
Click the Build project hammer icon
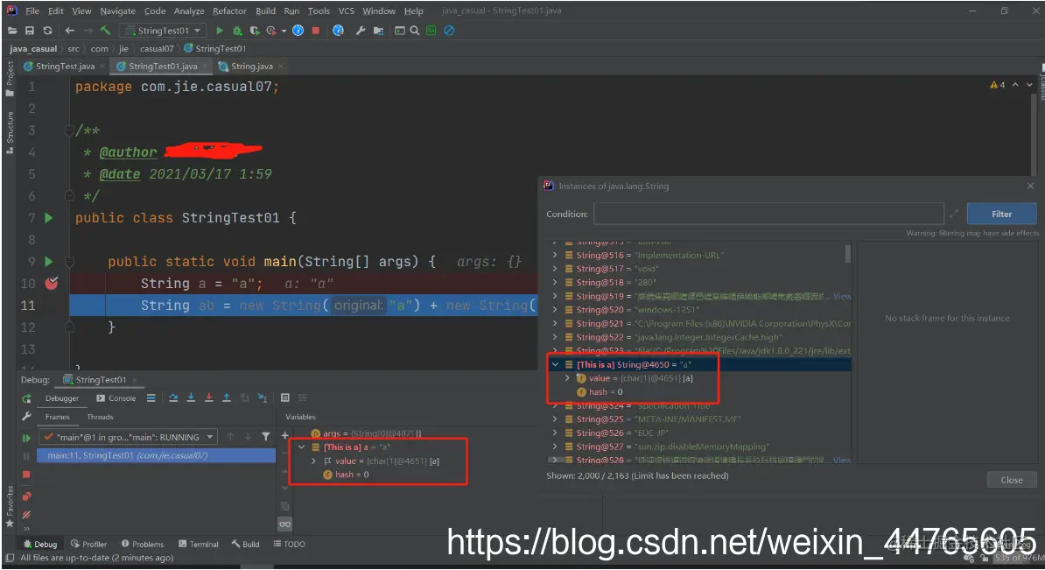(x=105, y=31)
